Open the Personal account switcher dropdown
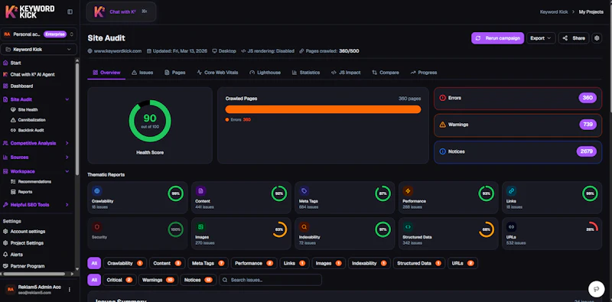The height and width of the screenshot is (302, 612). pyautogui.click(x=38, y=34)
